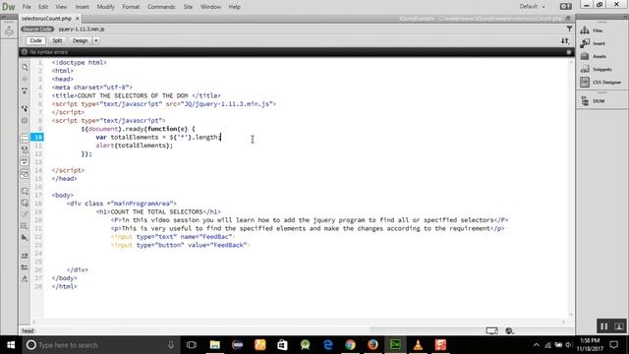Pause the screen recording overlay button
629x354 pixels.
(x=603, y=326)
